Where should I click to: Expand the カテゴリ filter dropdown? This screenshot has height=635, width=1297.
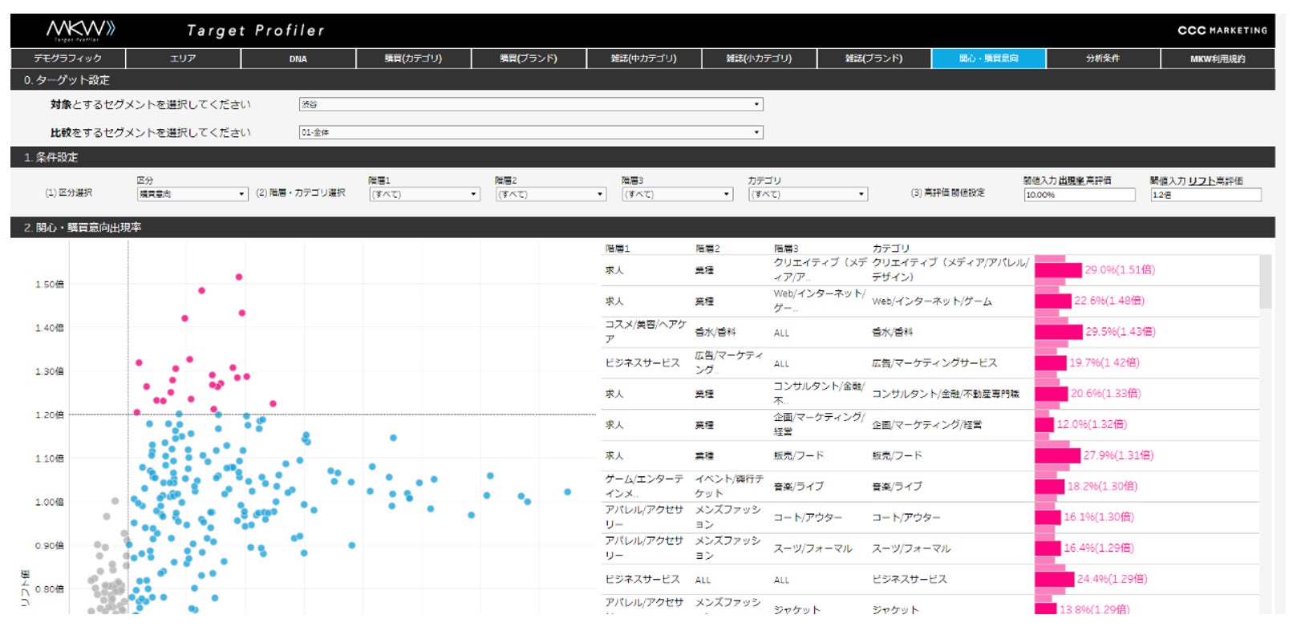pyautogui.click(x=808, y=194)
